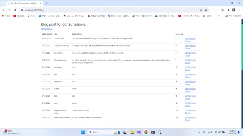Expand the tab search dropdown arrow
The image size is (243, 136).
(x=3, y=3)
